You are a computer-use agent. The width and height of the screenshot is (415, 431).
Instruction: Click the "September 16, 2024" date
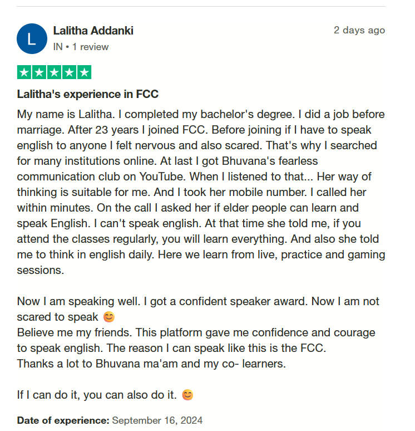pyautogui.click(x=157, y=420)
